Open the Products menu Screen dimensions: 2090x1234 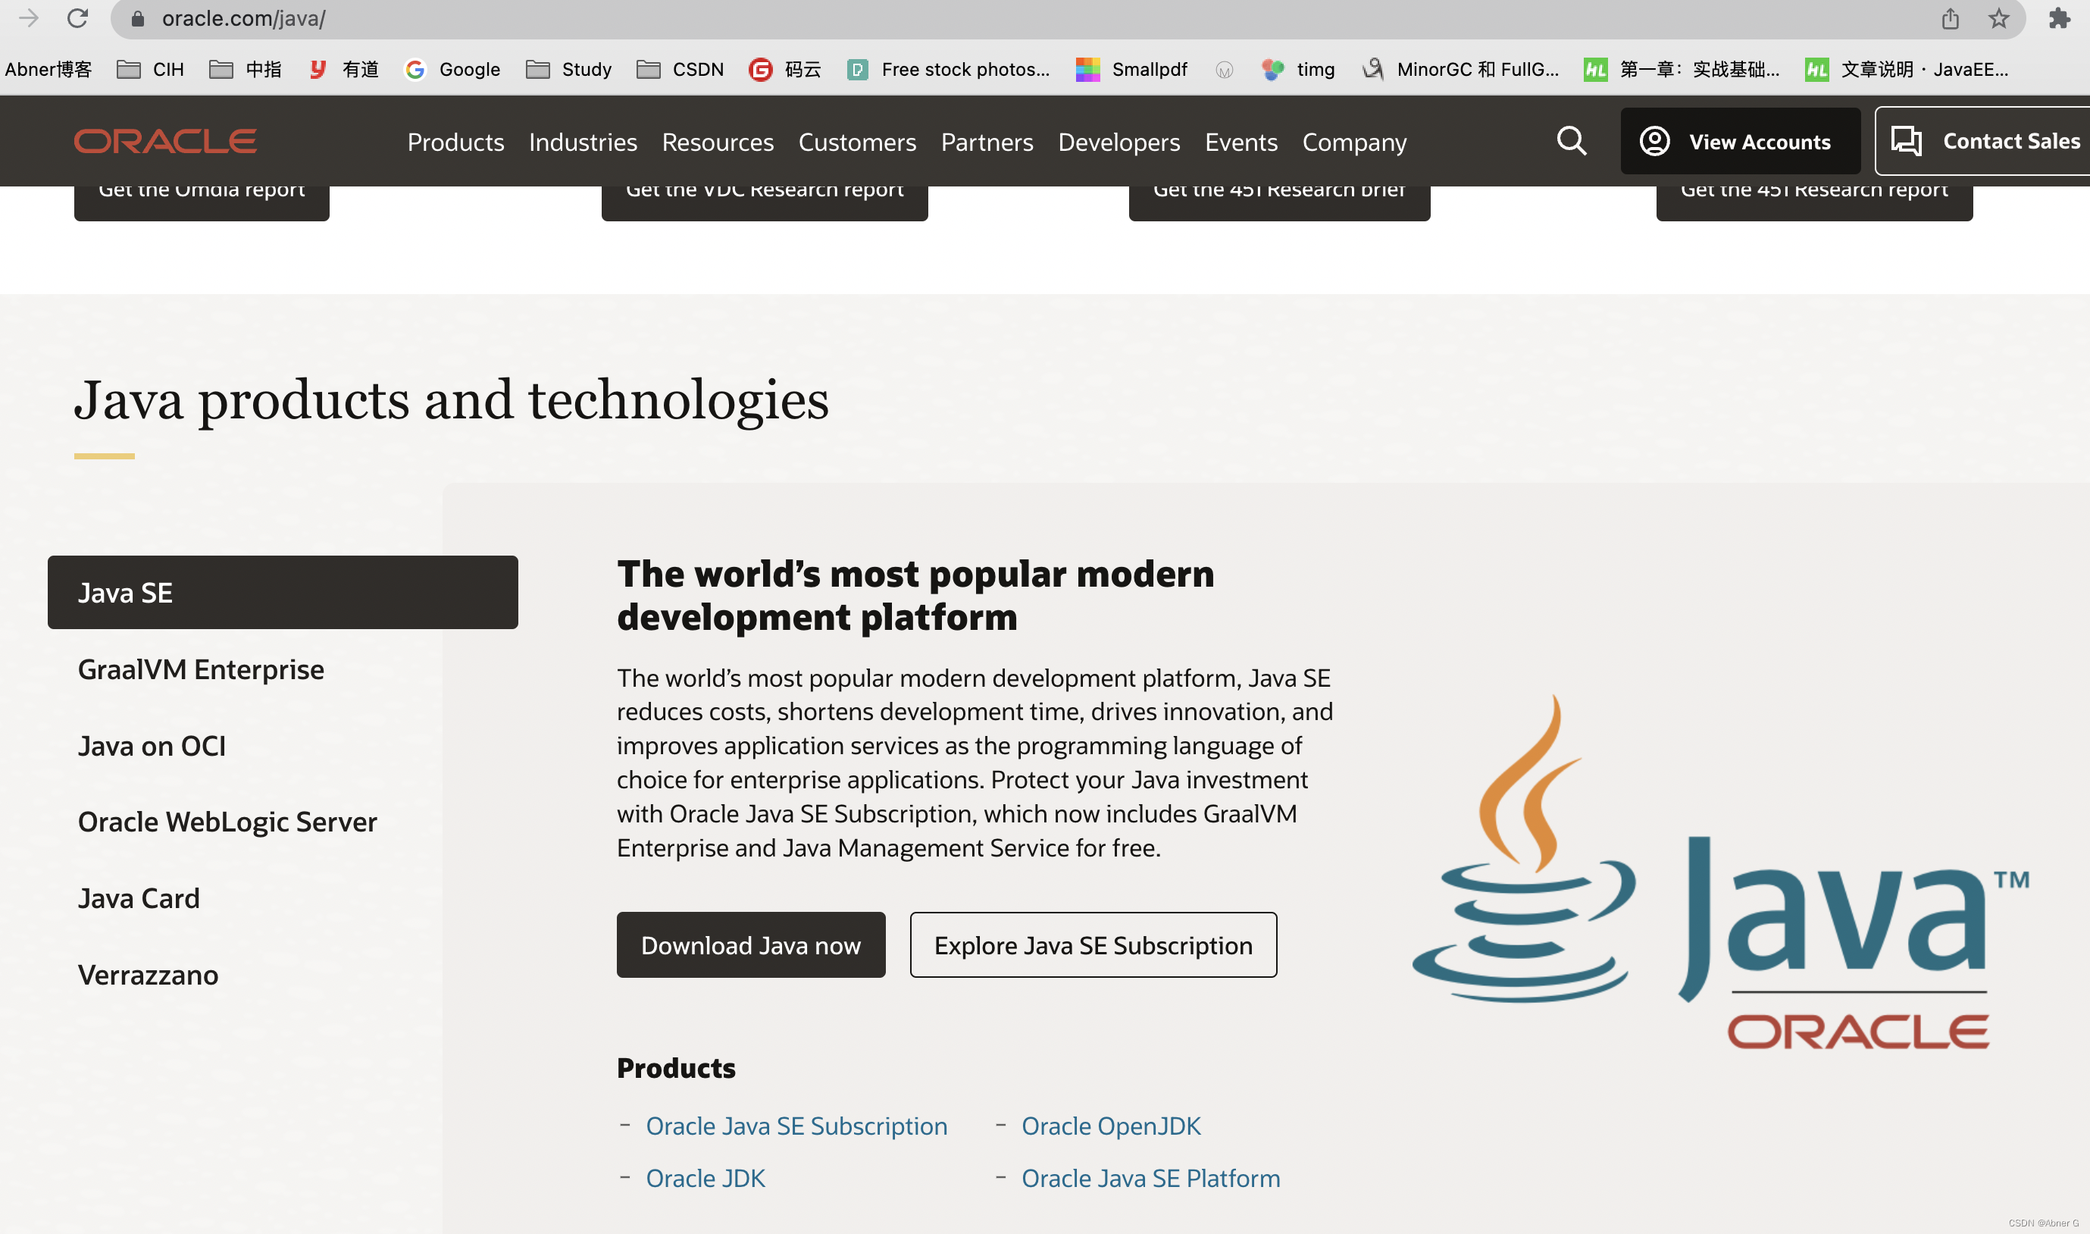(455, 141)
